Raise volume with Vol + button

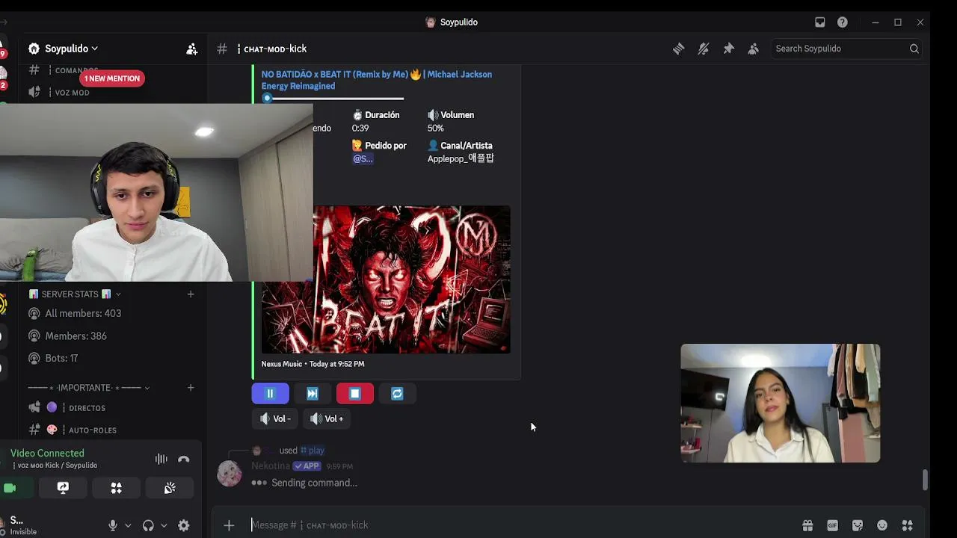327,418
